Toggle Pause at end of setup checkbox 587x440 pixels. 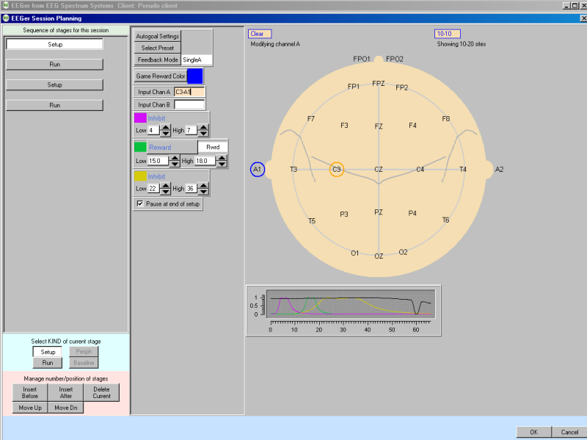click(x=139, y=204)
